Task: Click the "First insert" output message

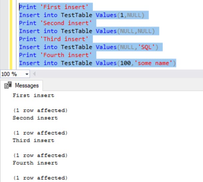Action: (x=33, y=95)
